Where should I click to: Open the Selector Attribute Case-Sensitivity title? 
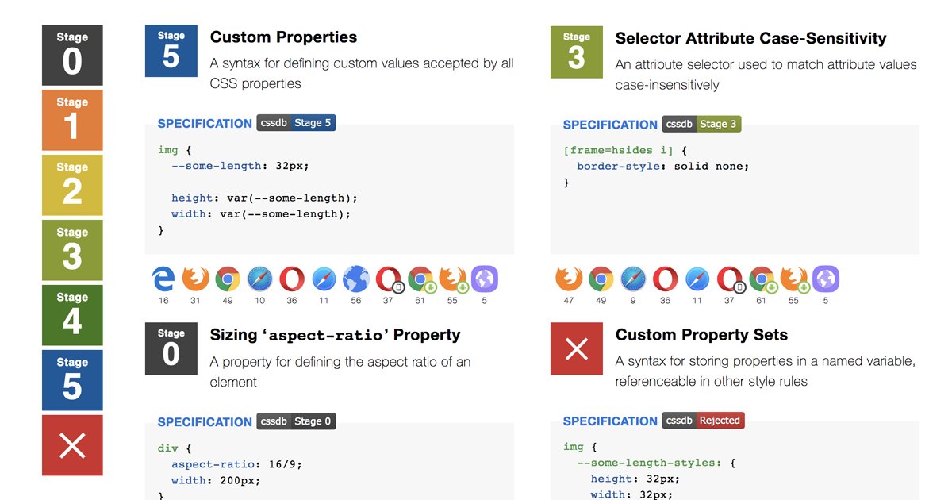(x=750, y=38)
